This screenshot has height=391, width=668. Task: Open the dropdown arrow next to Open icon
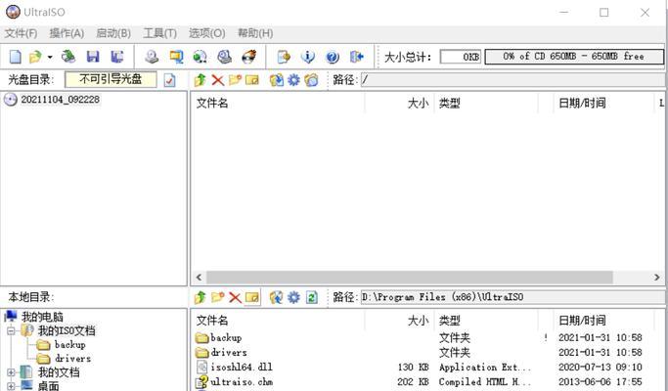pos(50,57)
